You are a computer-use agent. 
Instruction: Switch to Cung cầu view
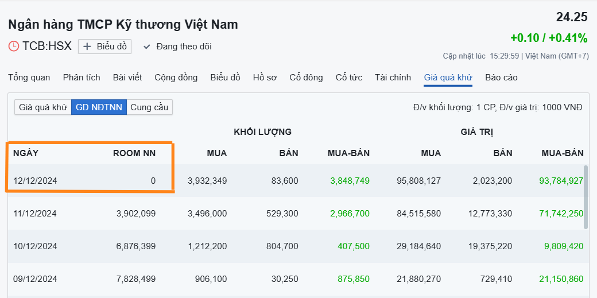pyautogui.click(x=149, y=107)
